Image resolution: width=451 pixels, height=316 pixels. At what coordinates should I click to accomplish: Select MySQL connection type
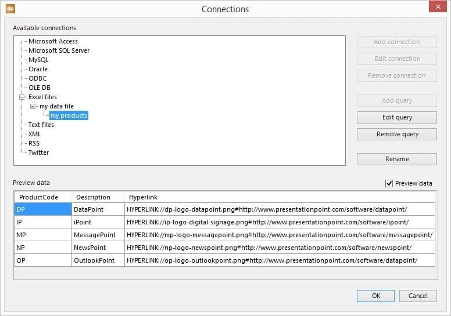pos(38,60)
